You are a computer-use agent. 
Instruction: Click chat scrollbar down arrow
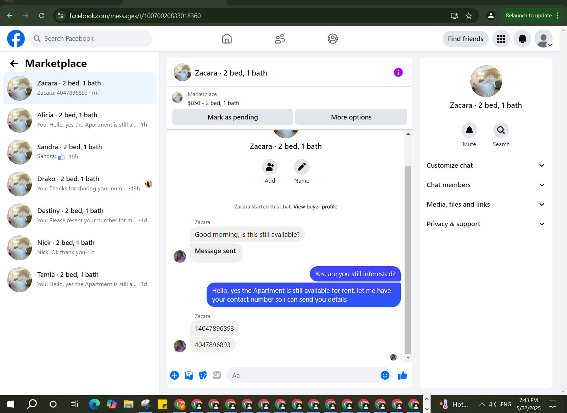(408, 358)
